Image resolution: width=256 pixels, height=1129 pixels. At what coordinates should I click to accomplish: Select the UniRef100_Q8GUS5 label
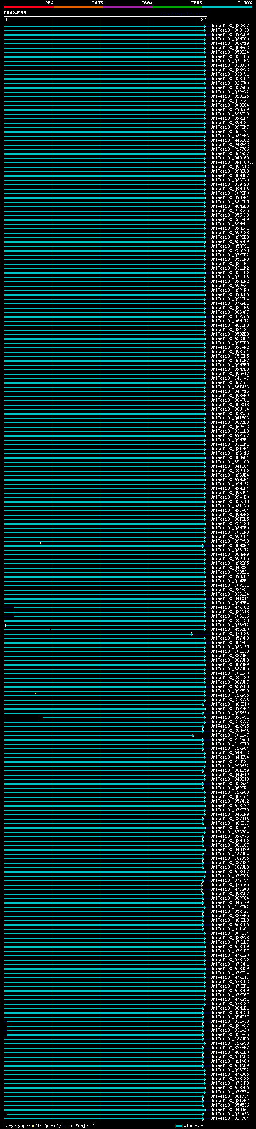pos(229,647)
